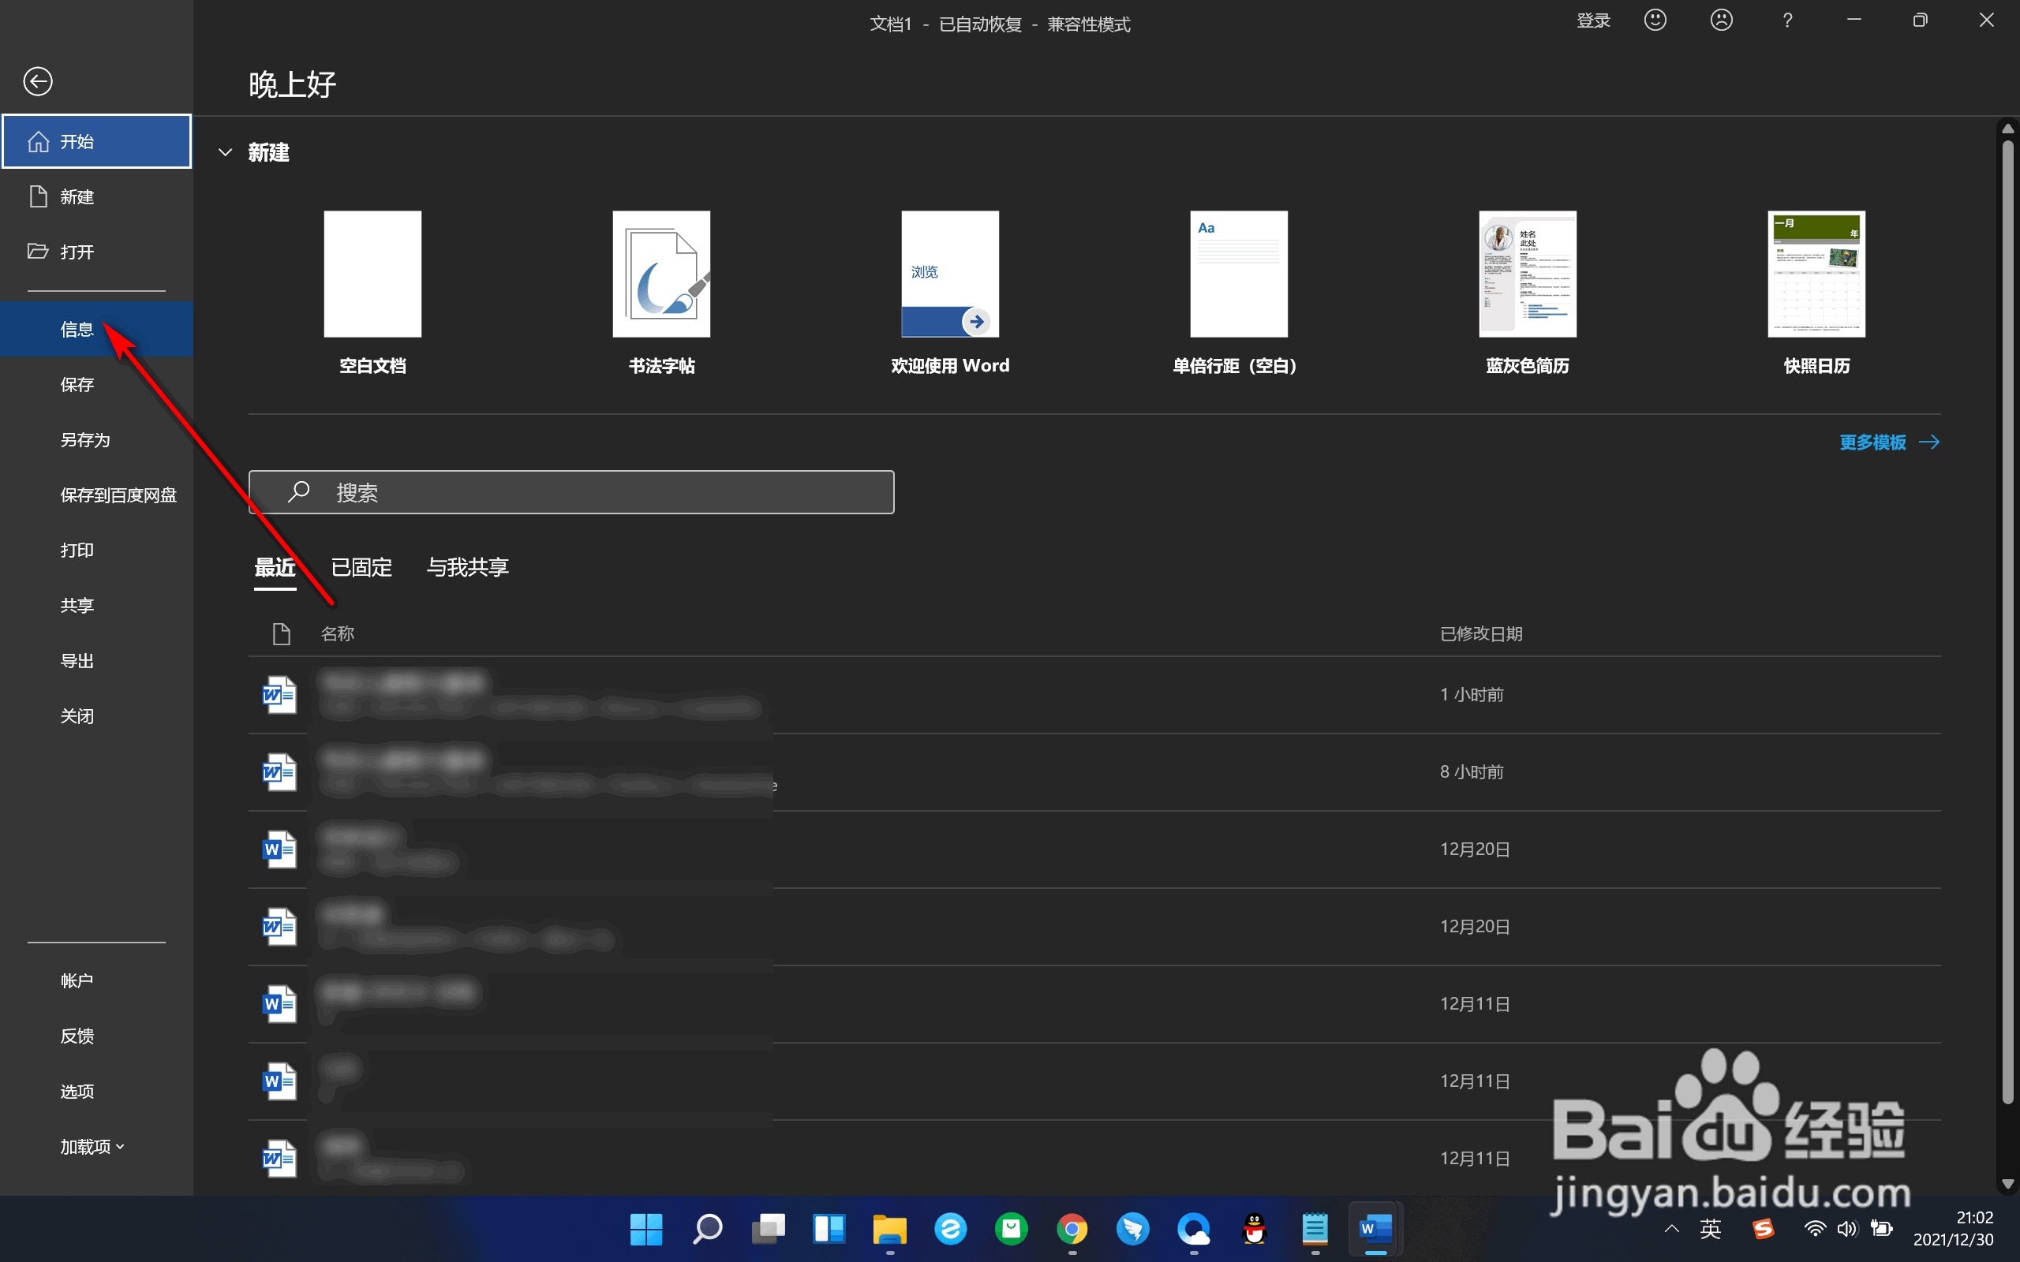2020x1262 pixels.
Task: Choose the 书法字帖 template thumbnail
Action: (x=661, y=274)
